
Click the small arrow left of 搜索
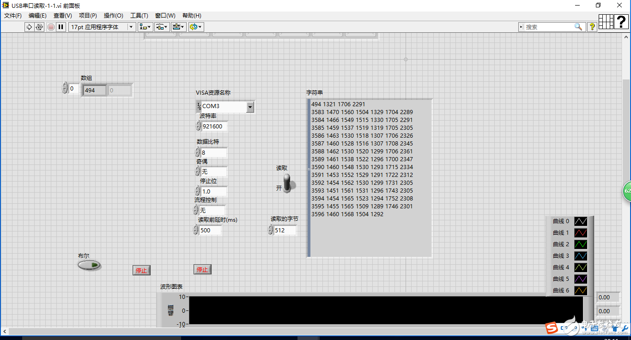(x=522, y=27)
